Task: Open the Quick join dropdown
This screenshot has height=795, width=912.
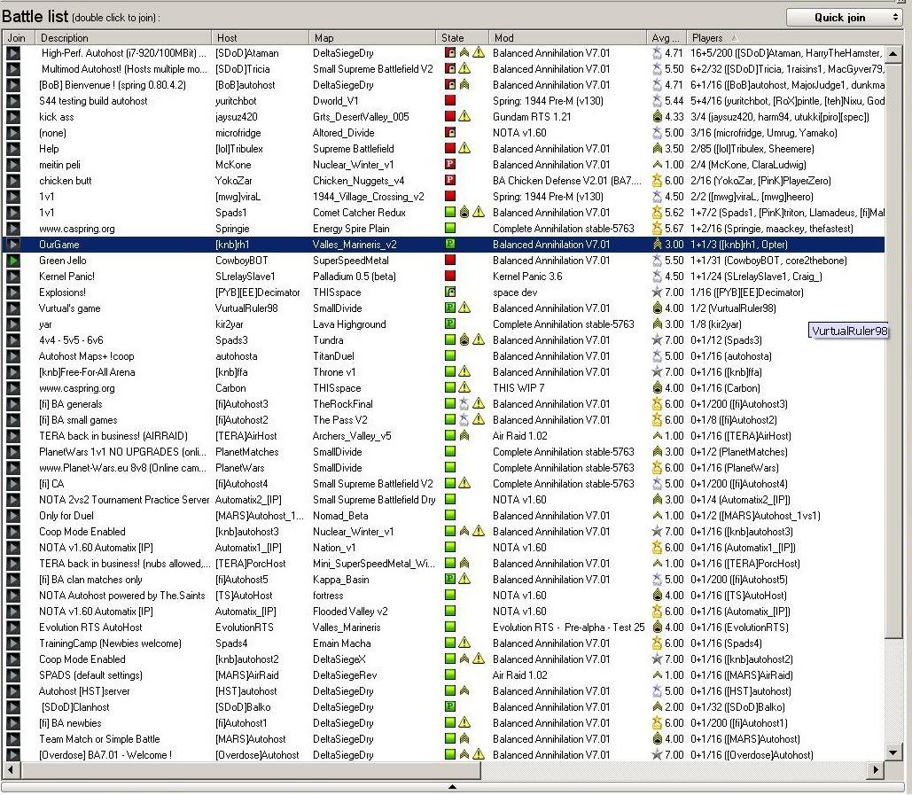Action: 844,18
